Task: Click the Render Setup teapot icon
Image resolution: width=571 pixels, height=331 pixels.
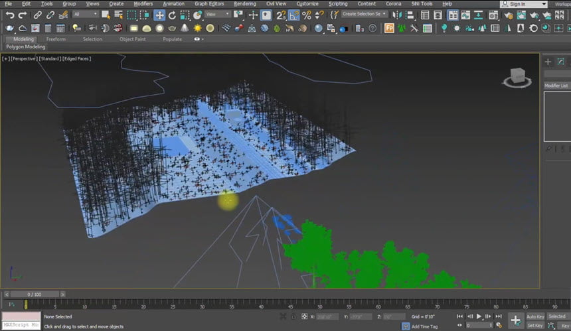Action: pyautogui.click(x=509, y=15)
